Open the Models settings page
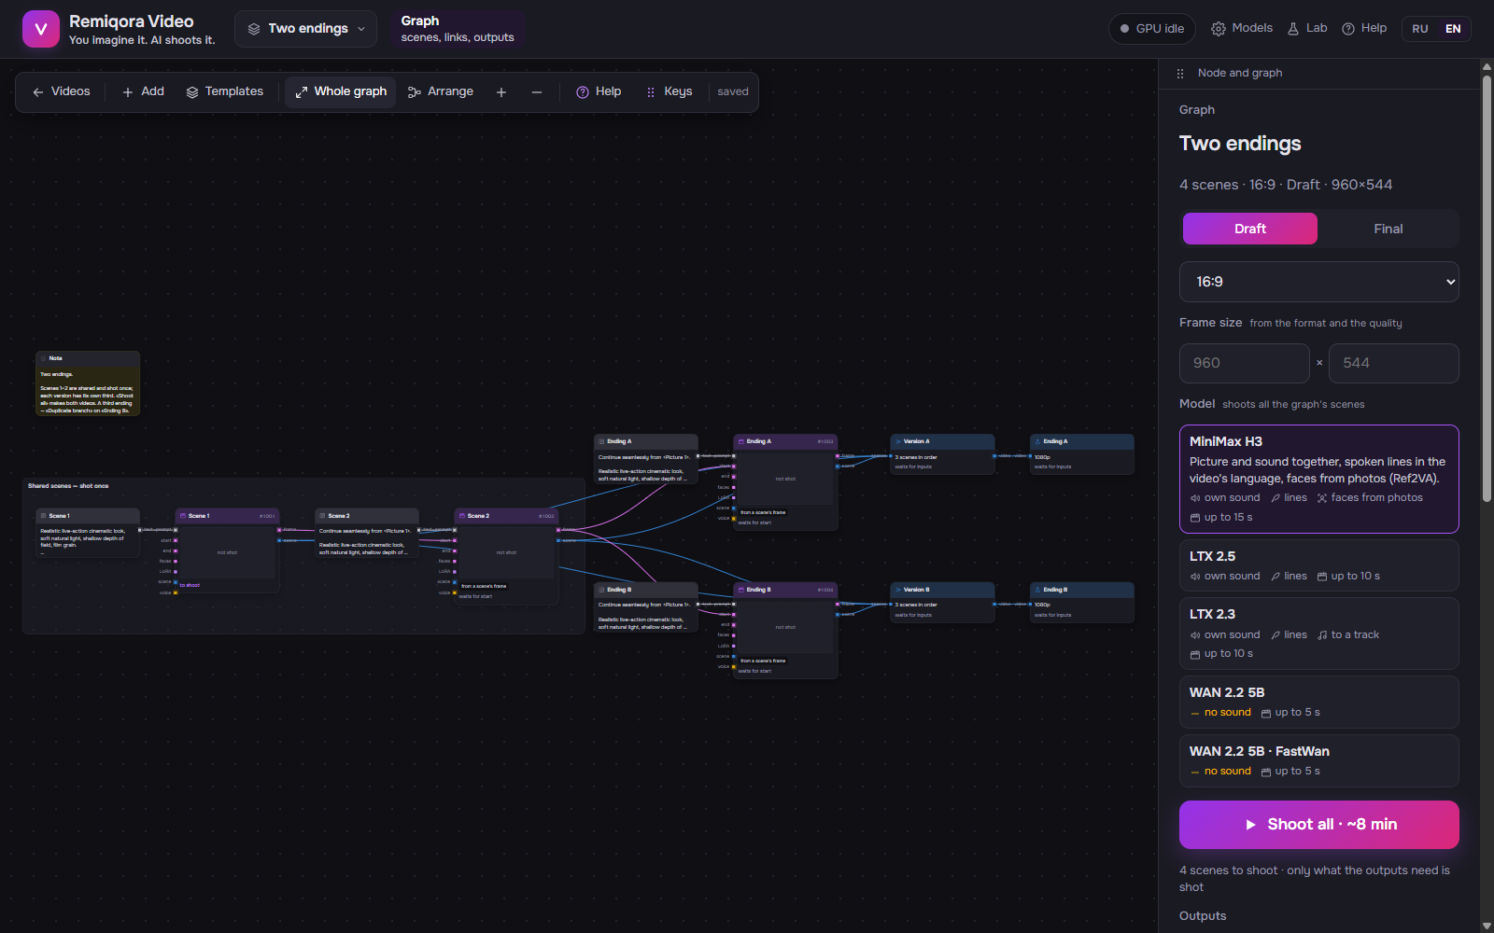Viewport: 1494px width, 933px height. (1242, 29)
